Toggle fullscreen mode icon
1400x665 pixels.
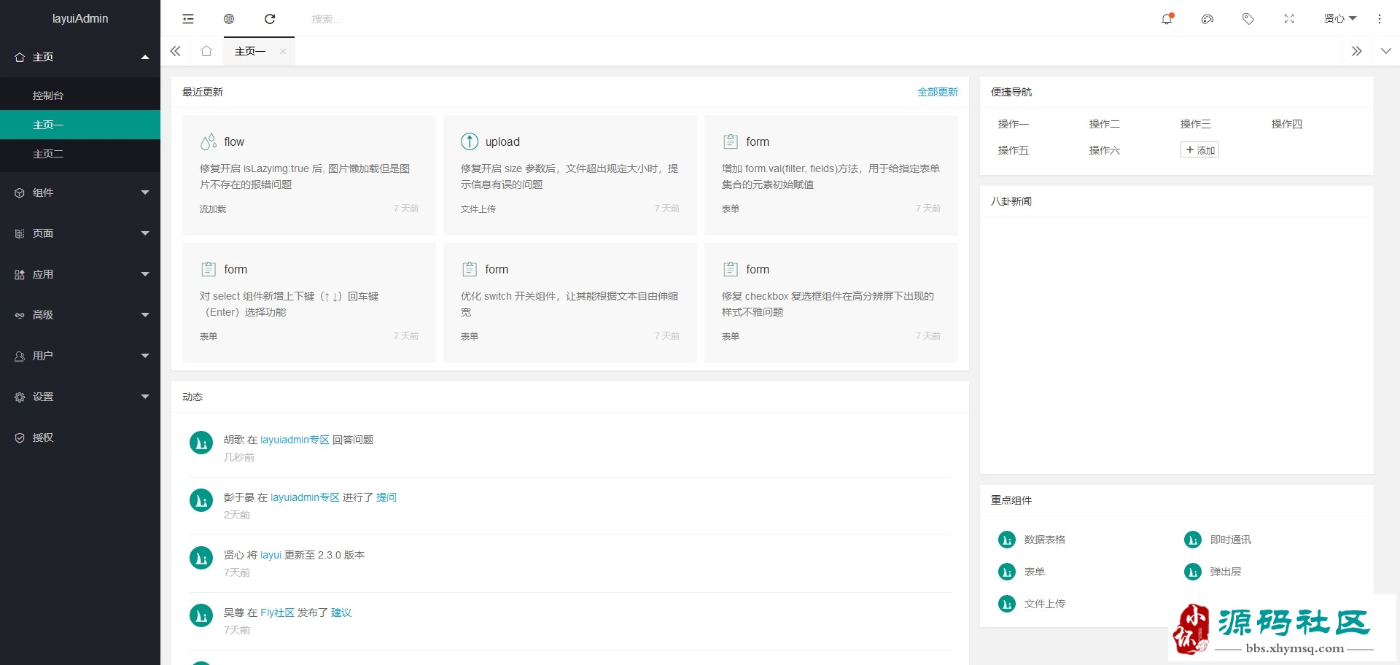(1289, 19)
